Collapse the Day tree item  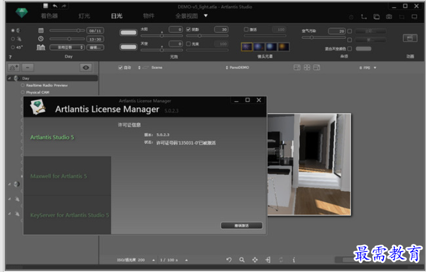(9, 78)
